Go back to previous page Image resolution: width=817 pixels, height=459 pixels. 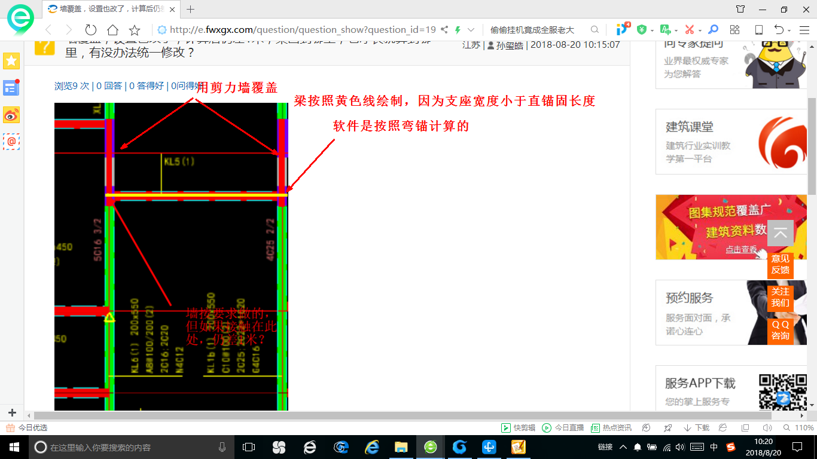[x=48, y=30]
